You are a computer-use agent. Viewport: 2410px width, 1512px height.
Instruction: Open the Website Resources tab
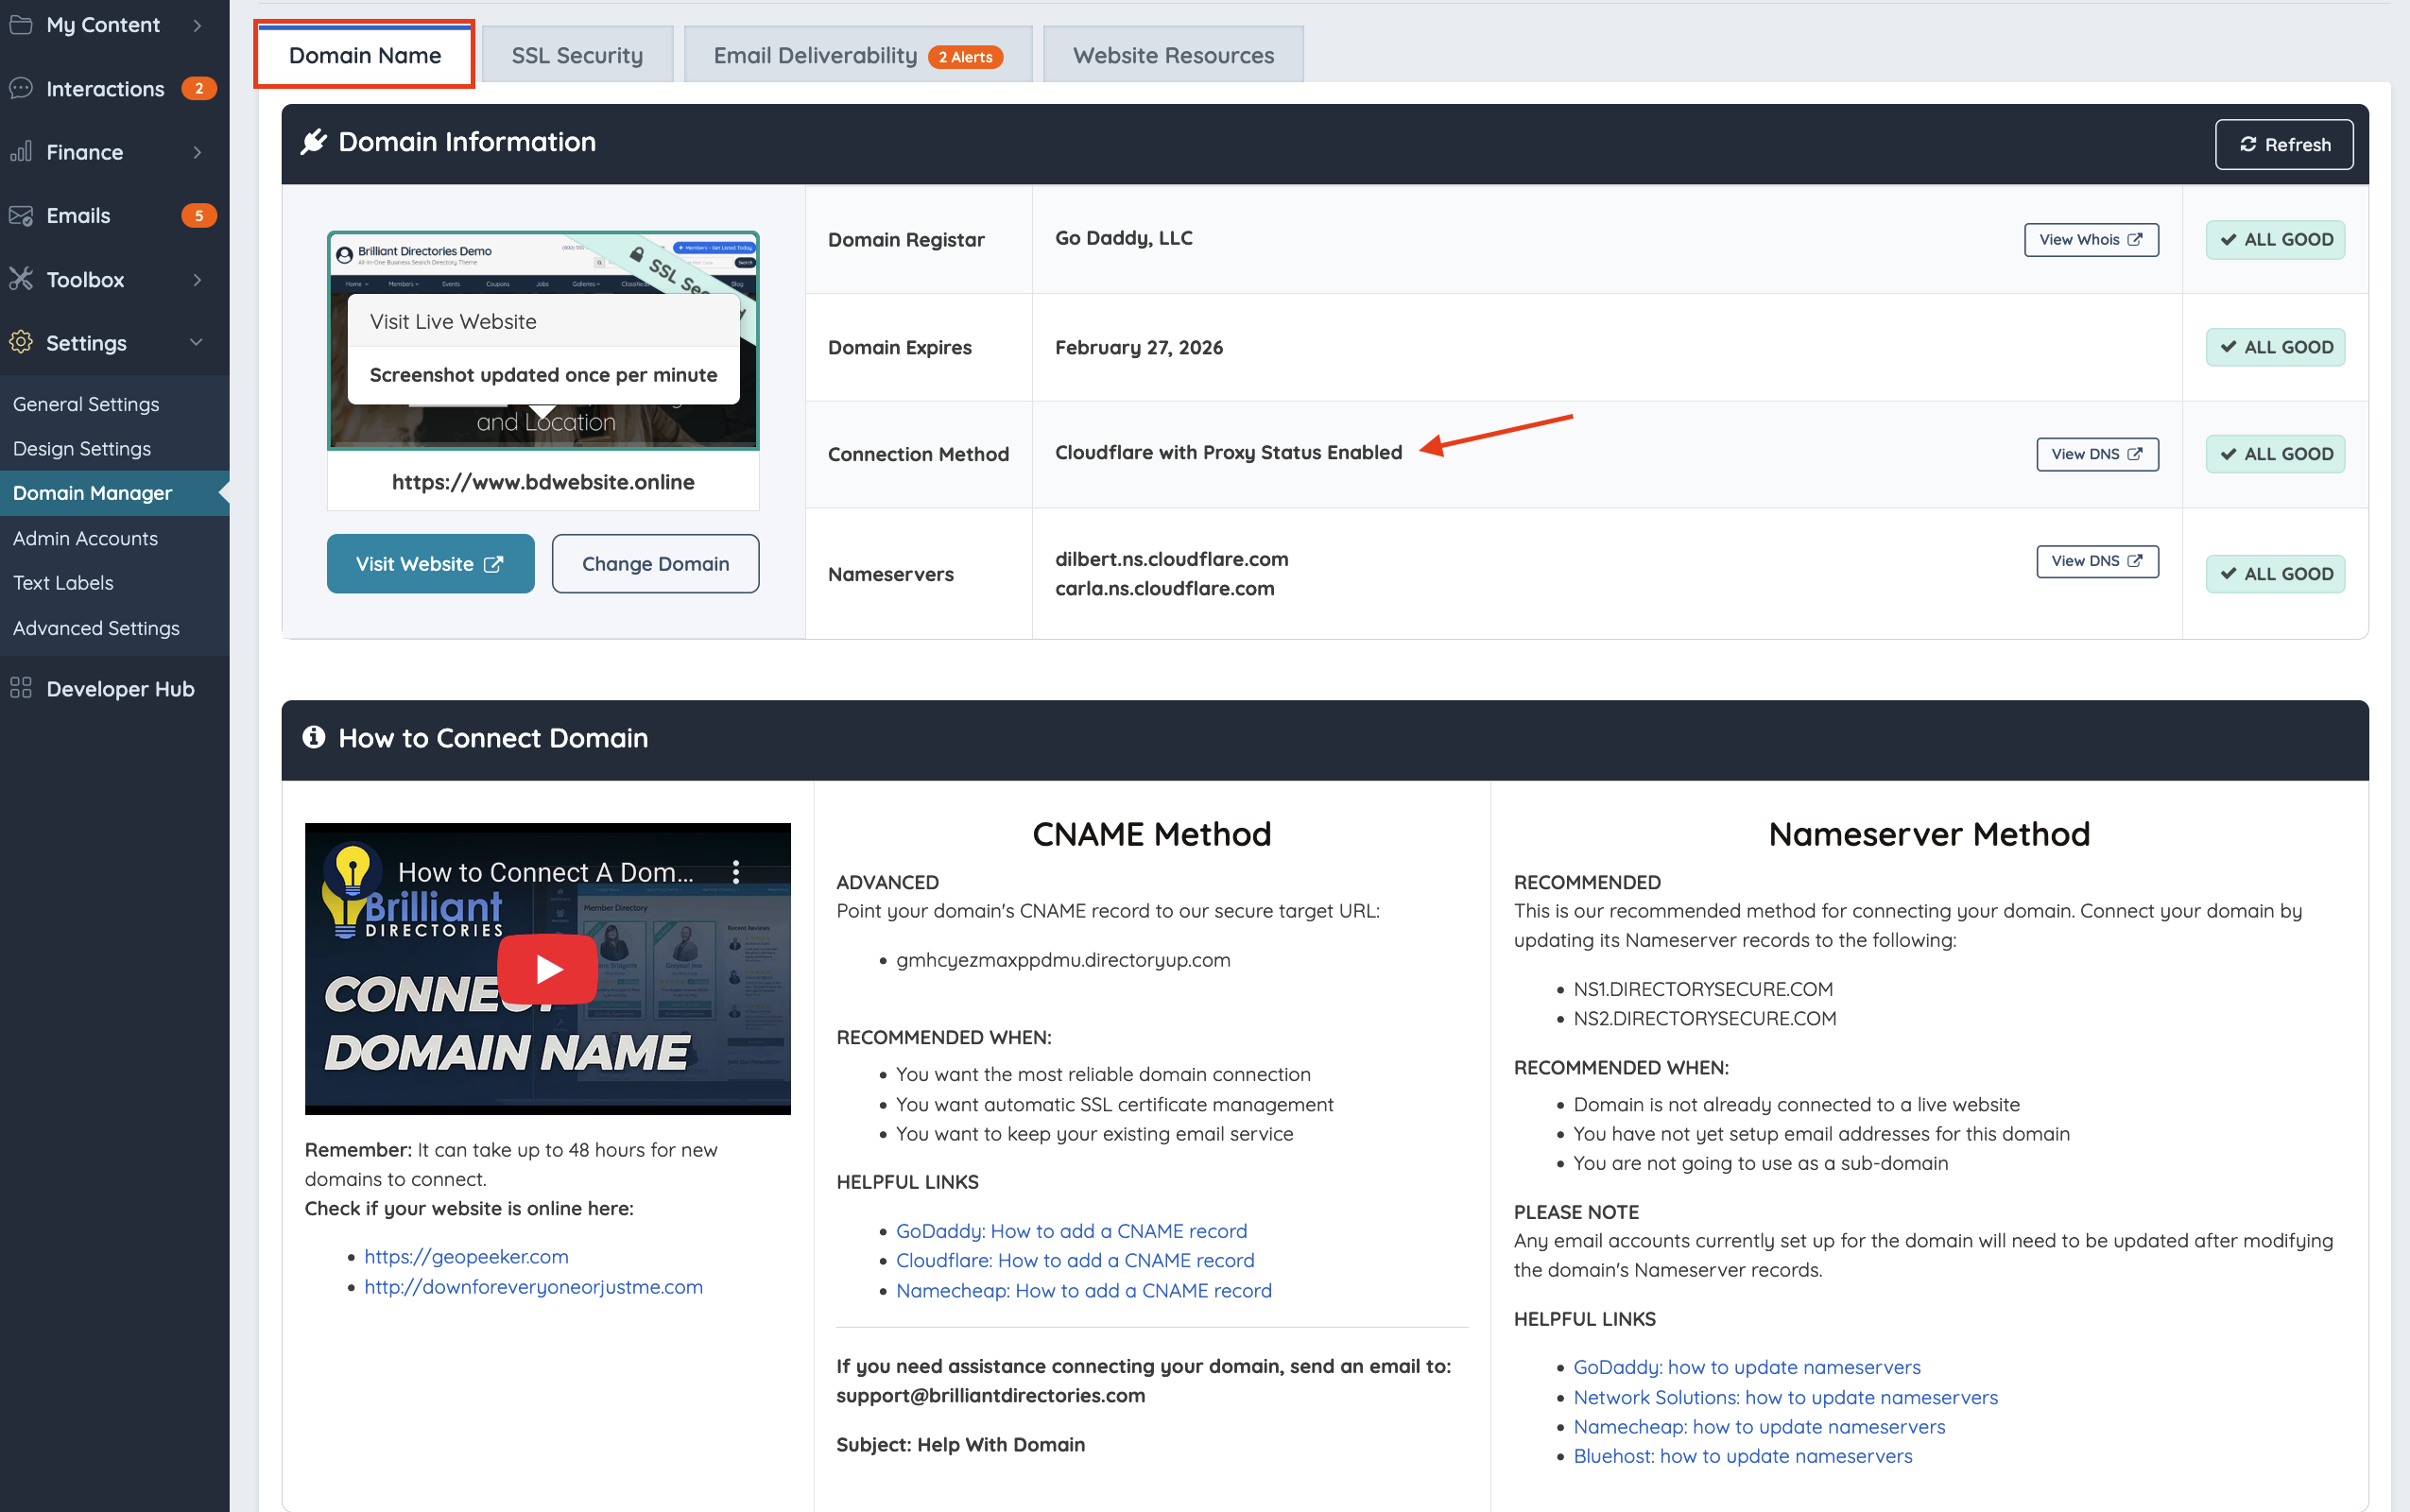1173,55
